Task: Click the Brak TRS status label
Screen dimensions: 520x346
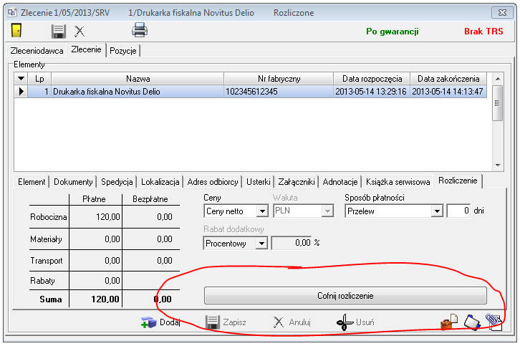Action: 483,32
